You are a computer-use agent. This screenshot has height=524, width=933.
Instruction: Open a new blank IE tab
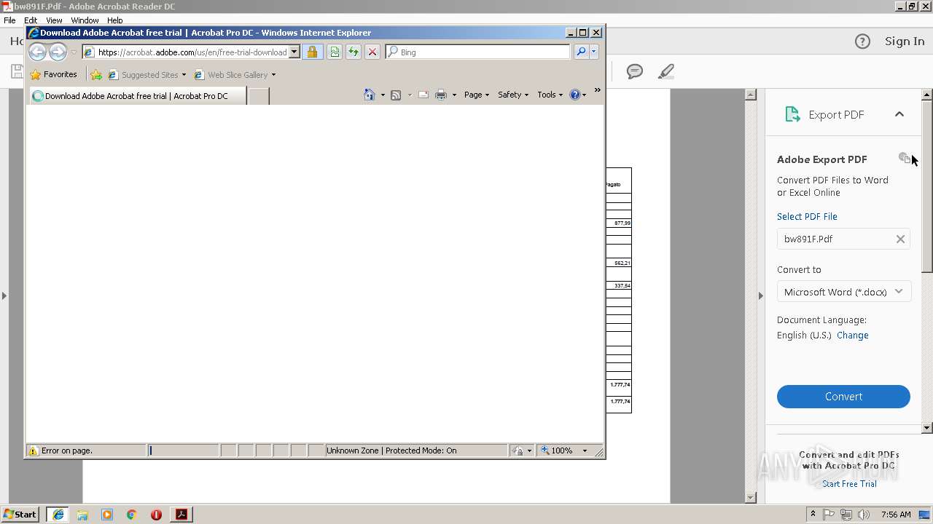259,95
